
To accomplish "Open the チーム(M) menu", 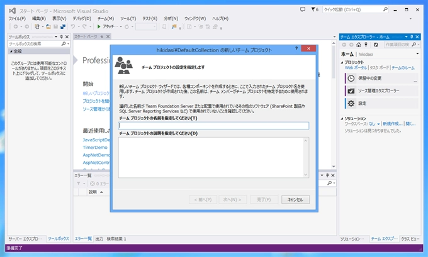I will [x=106, y=18].
